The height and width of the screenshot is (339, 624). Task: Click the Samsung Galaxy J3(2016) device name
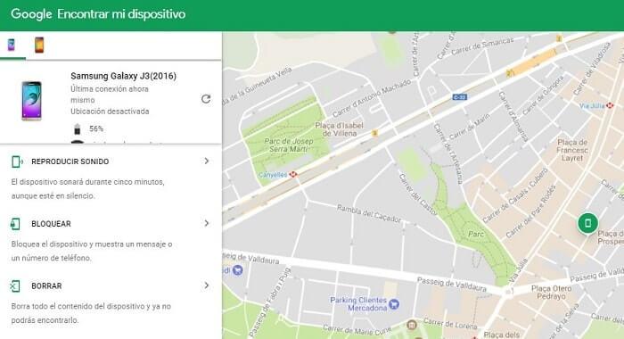(123, 76)
